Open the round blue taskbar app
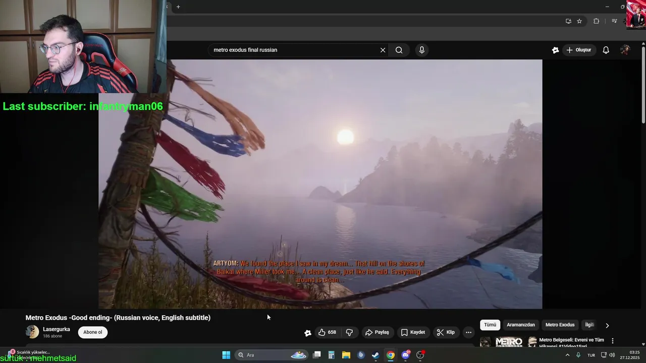 tap(361, 355)
